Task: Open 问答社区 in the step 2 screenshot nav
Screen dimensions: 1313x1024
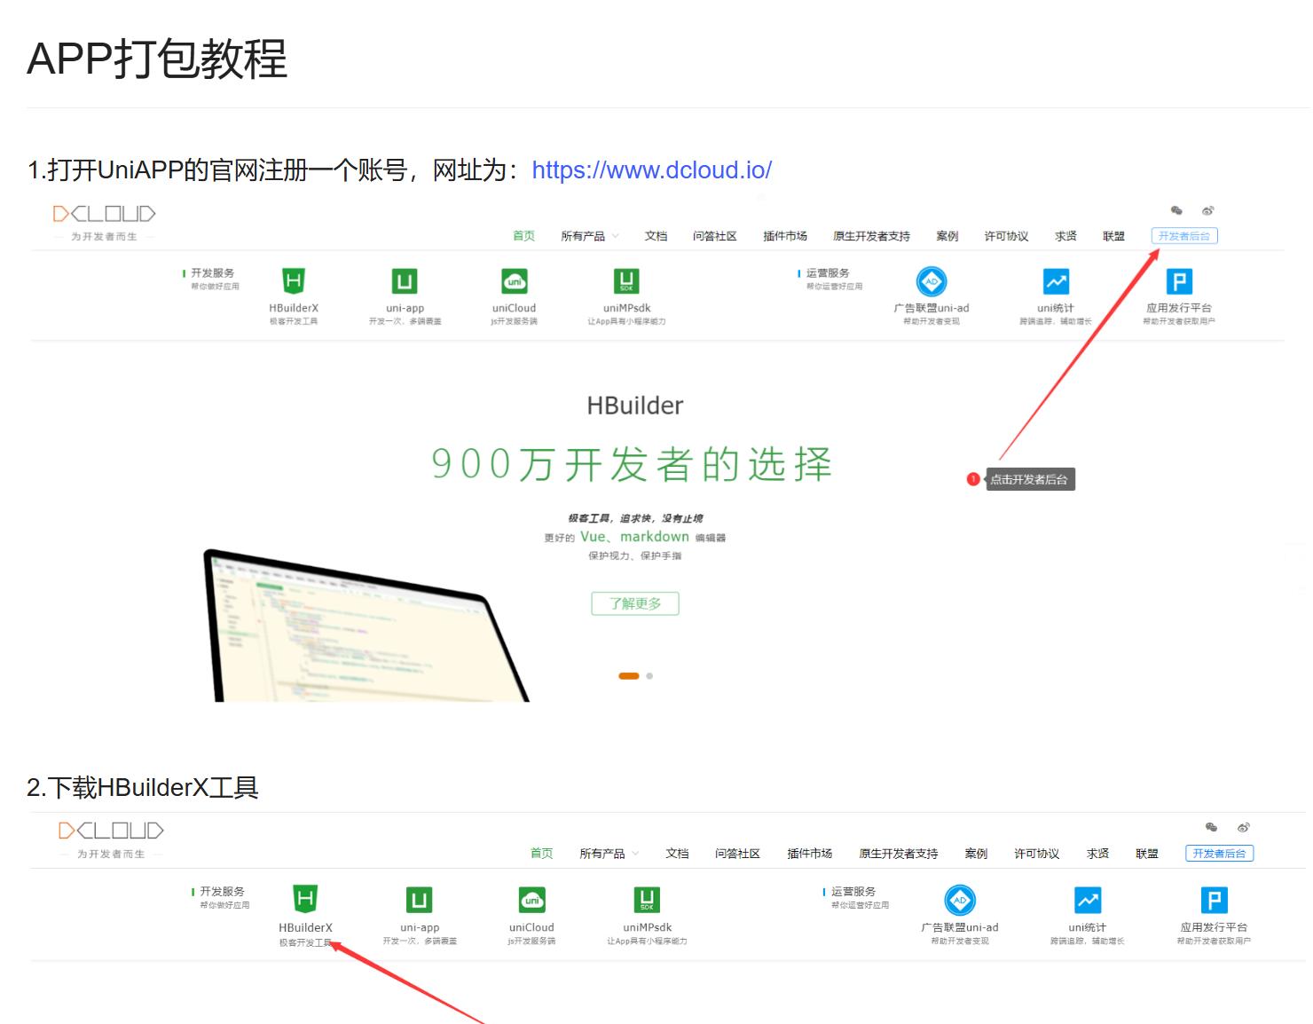Action: pos(737,854)
